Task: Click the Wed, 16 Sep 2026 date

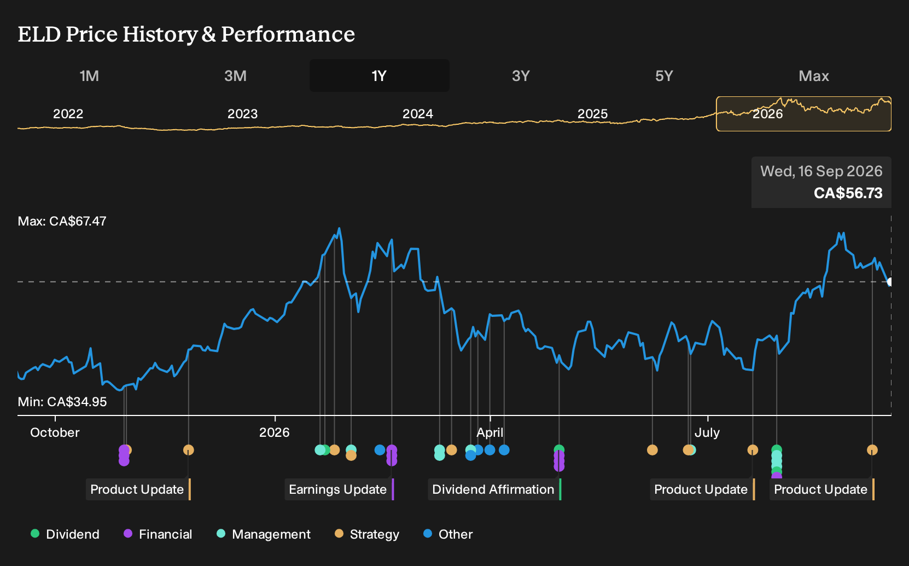Action: (x=821, y=171)
